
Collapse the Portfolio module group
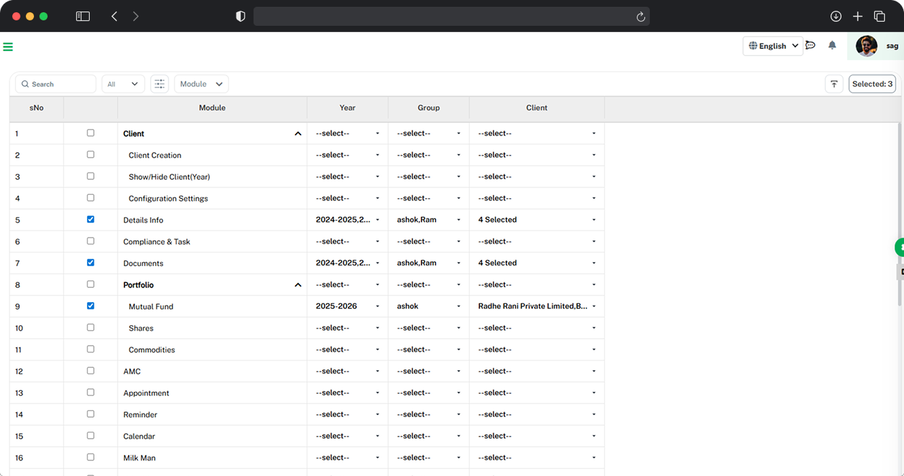(298, 285)
